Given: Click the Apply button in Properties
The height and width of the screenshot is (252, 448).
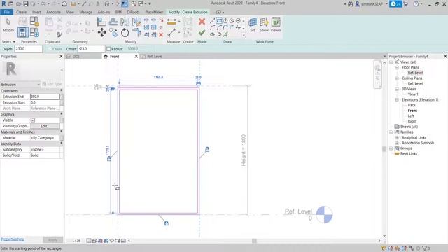Looking at the screenshot, I should point(52,239).
